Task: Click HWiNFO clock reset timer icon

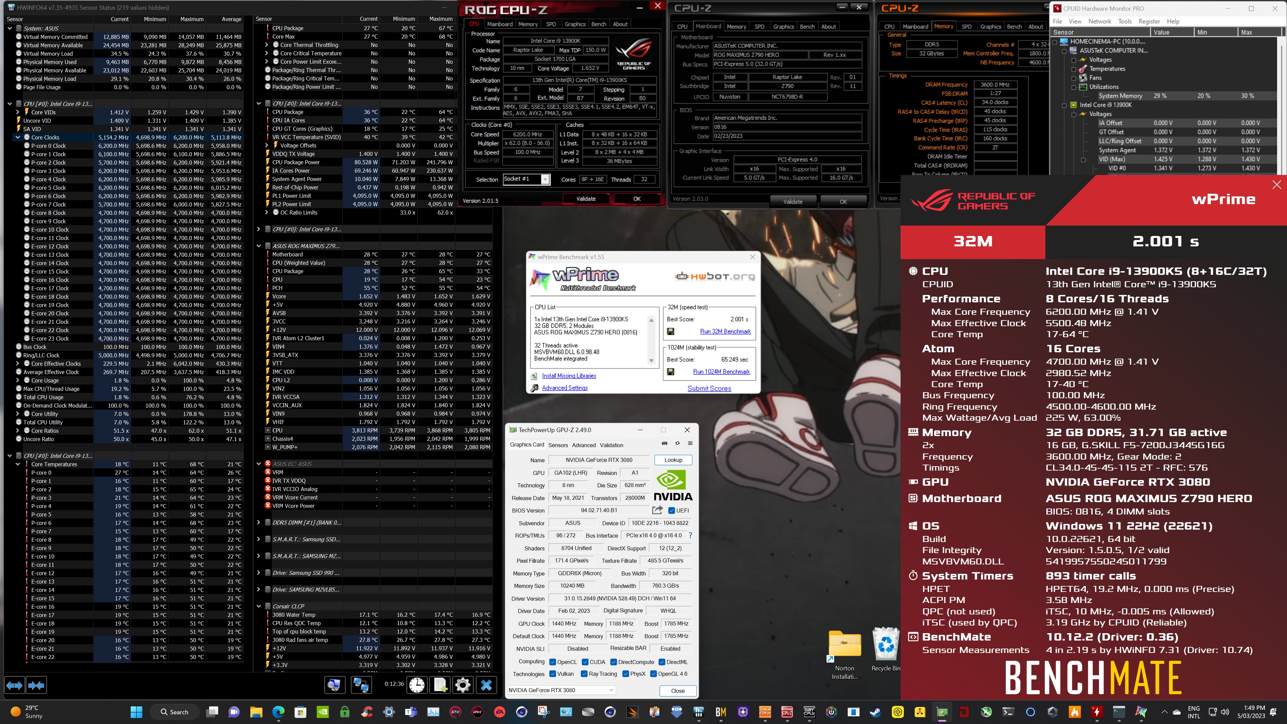Action: (417, 684)
